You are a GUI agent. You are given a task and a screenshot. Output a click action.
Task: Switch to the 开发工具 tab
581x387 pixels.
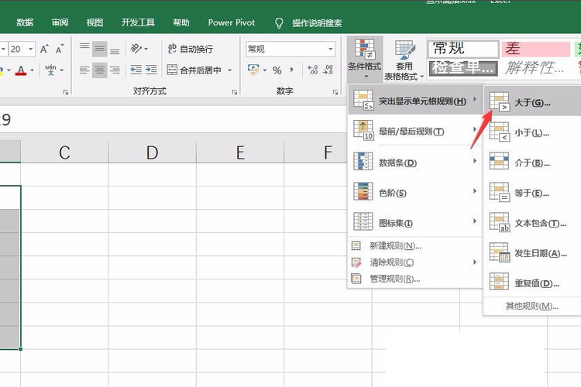pyautogui.click(x=138, y=22)
